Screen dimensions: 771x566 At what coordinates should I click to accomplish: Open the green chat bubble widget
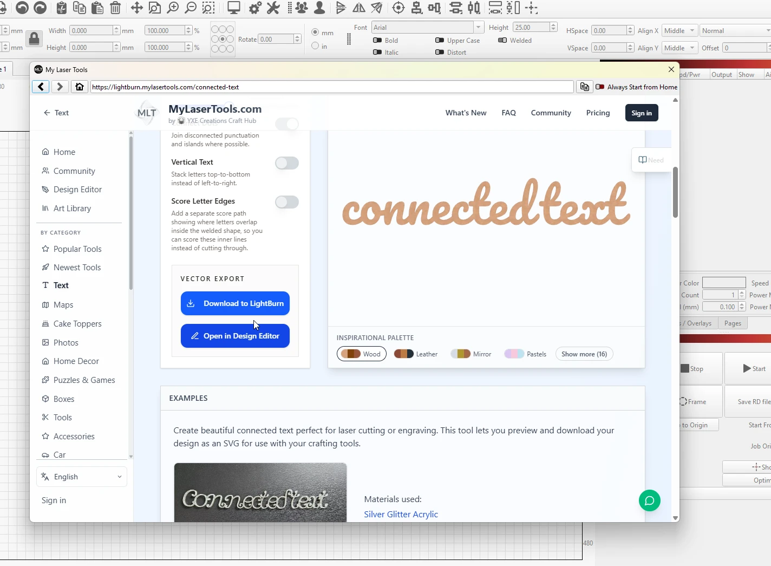click(x=650, y=500)
